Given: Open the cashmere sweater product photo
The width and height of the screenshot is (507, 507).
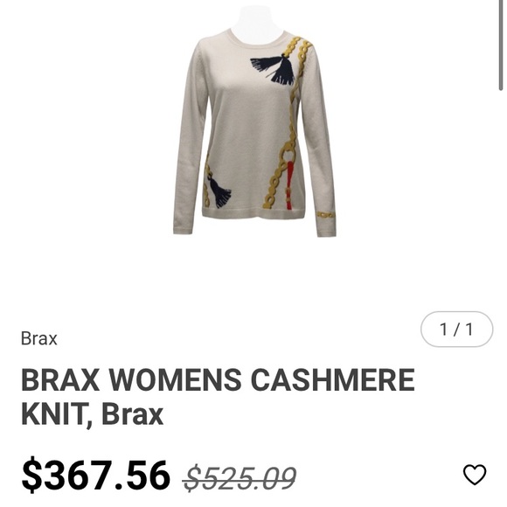Looking at the screenshot, I should [254, 122].
